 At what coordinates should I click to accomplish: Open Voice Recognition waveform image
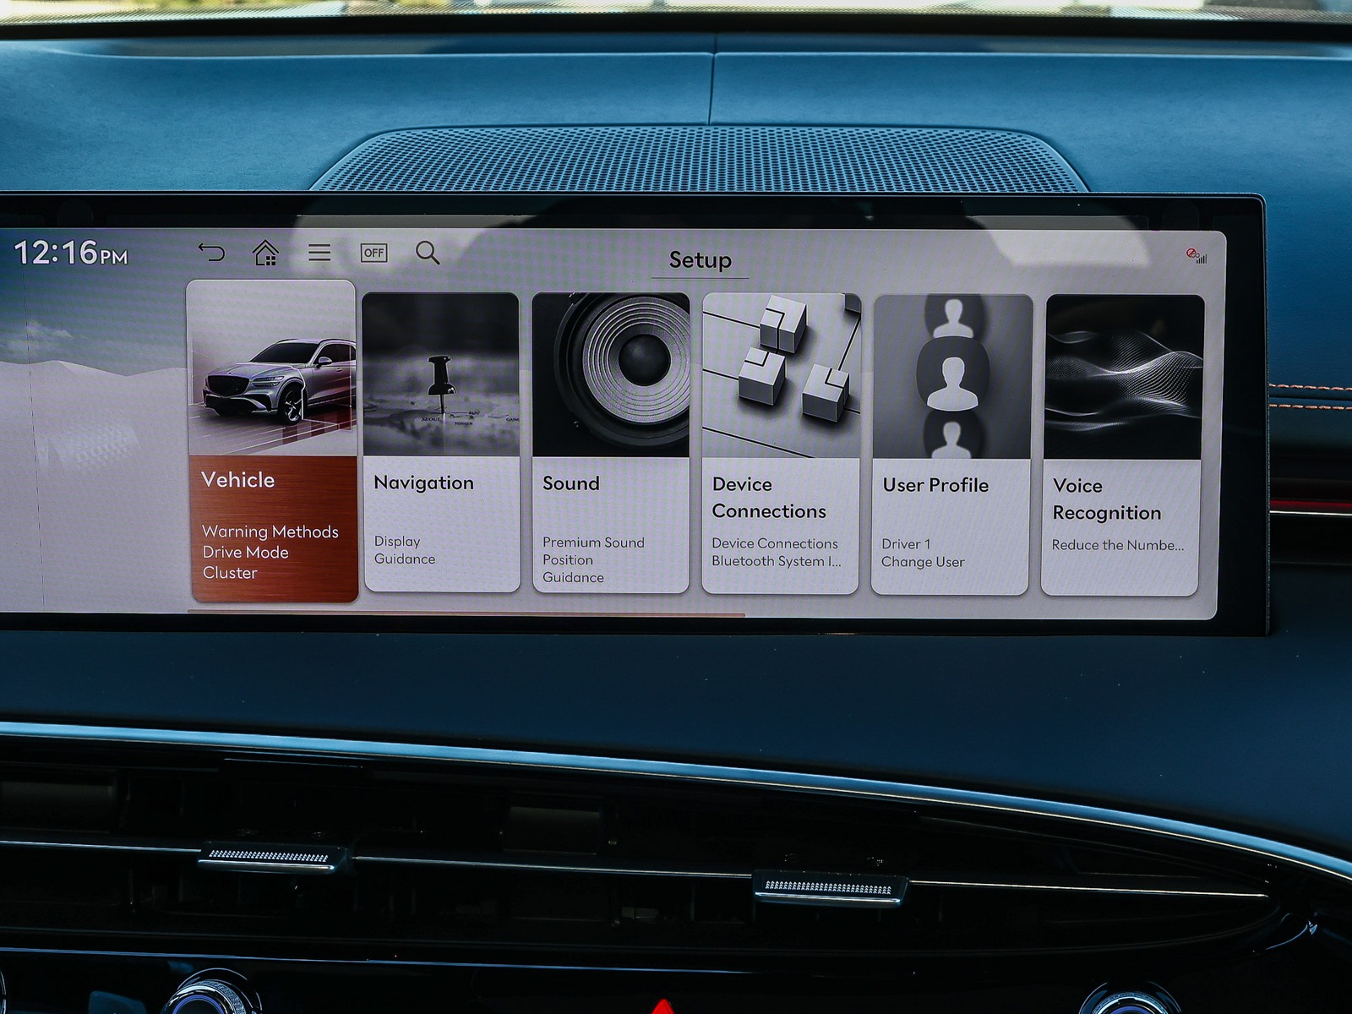click(1123, 377)
